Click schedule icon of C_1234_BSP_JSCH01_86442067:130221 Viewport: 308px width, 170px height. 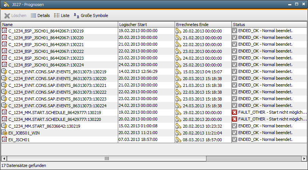4,44
